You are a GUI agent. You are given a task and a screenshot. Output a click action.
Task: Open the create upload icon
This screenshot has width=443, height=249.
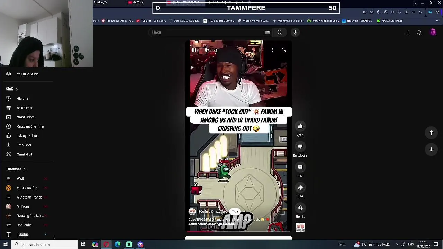(x=408, y=32)
